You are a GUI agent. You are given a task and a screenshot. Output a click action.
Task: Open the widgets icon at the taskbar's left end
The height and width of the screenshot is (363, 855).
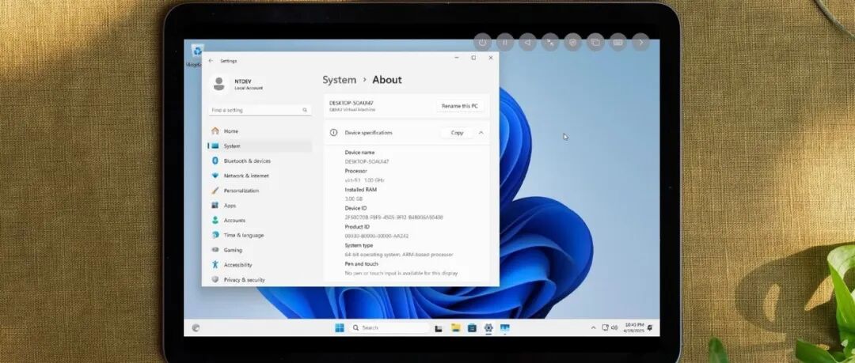[196, 327]
